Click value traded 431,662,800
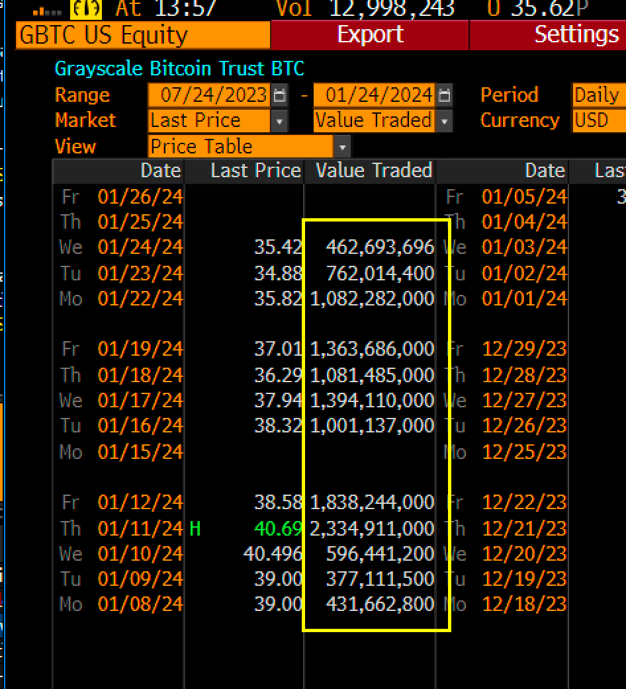626x689 pixels. click(x=380, y=604)
